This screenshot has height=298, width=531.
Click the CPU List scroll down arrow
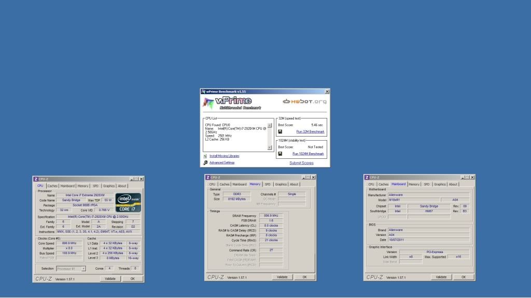(x=270, y=147)
